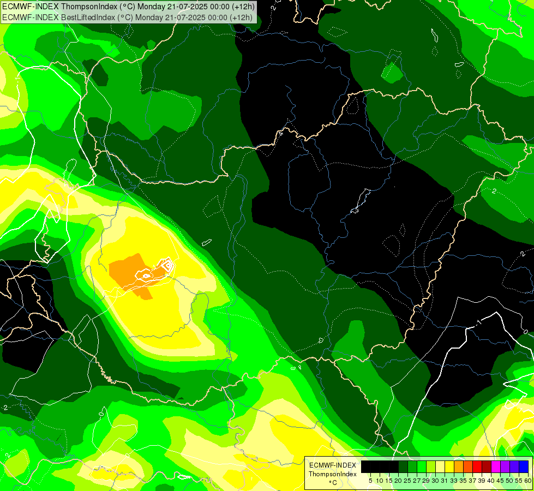The width and height of the screenshot is (534, 491).
Task: Click the legend tick value '25'
Action: [x=407, y=481]
